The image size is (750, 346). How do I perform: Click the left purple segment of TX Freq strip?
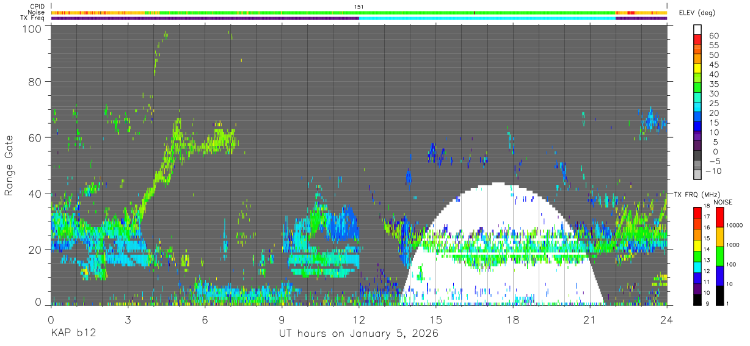(205, 18)
